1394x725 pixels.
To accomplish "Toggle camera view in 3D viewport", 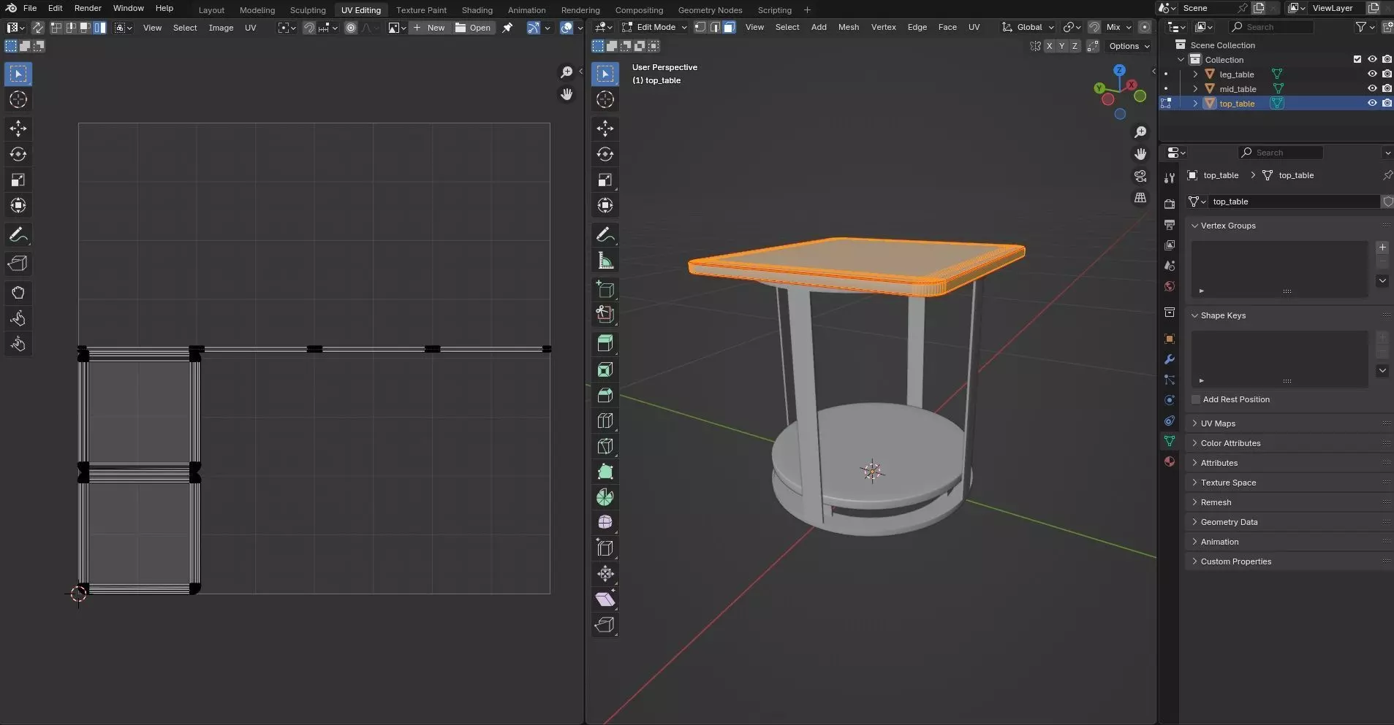I will pos(1140,176).
